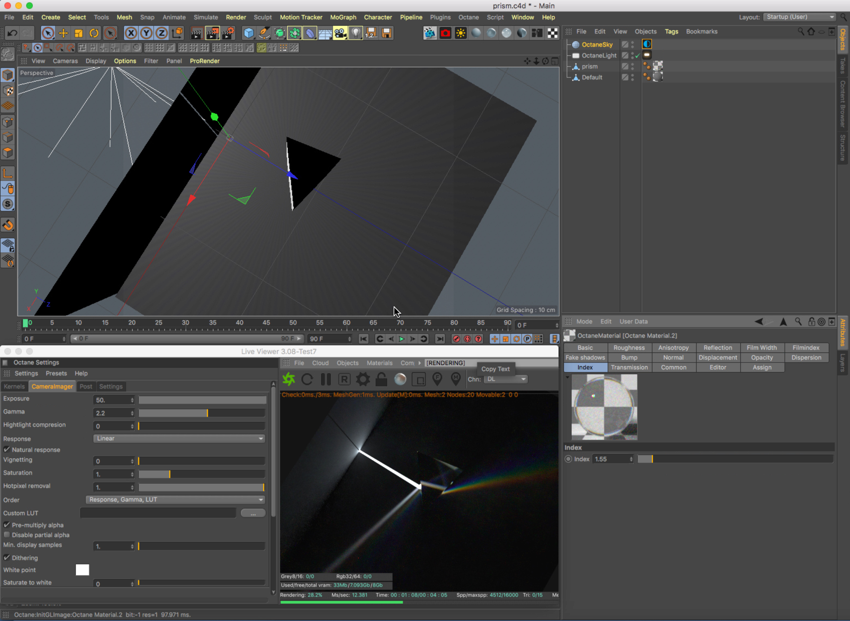Click the red Octane record icon

tap(445, 33)
